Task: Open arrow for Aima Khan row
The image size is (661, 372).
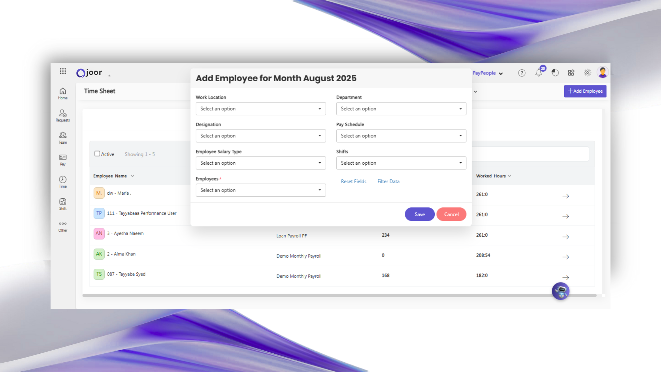Action: point(565,257)
